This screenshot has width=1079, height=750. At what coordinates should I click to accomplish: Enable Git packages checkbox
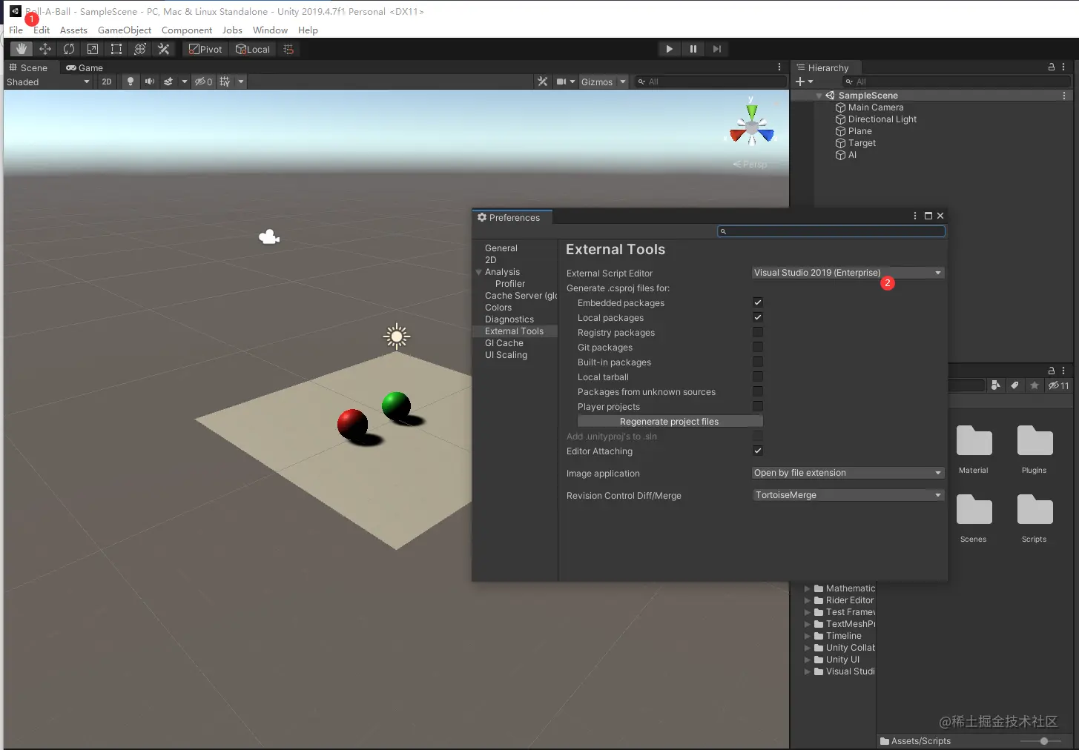[x=758, y=347]
